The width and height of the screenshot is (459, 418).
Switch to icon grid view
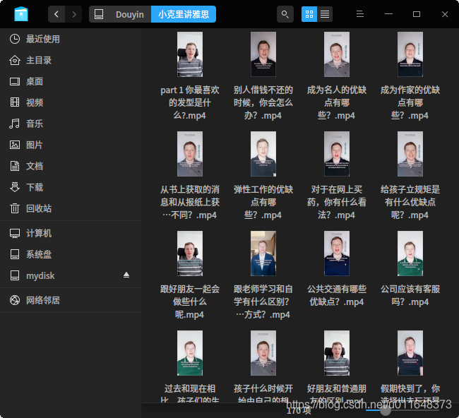coord(309,14)
